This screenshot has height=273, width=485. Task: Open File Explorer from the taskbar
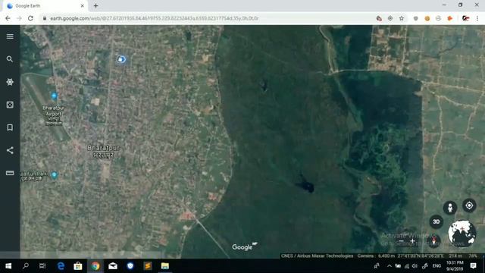click(x=165, y=266)
